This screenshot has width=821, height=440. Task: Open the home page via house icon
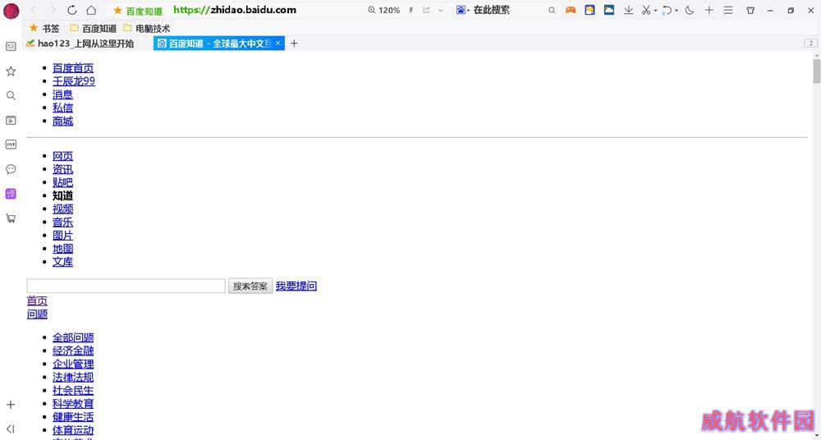pyautogui.click(x=91, y=11)
